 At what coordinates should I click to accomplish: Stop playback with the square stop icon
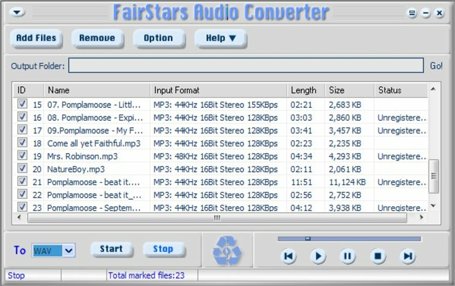[x=377, y=256]
